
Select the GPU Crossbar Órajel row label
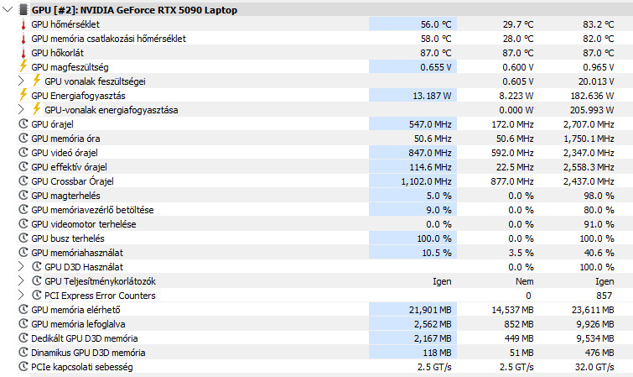(72, 181)
